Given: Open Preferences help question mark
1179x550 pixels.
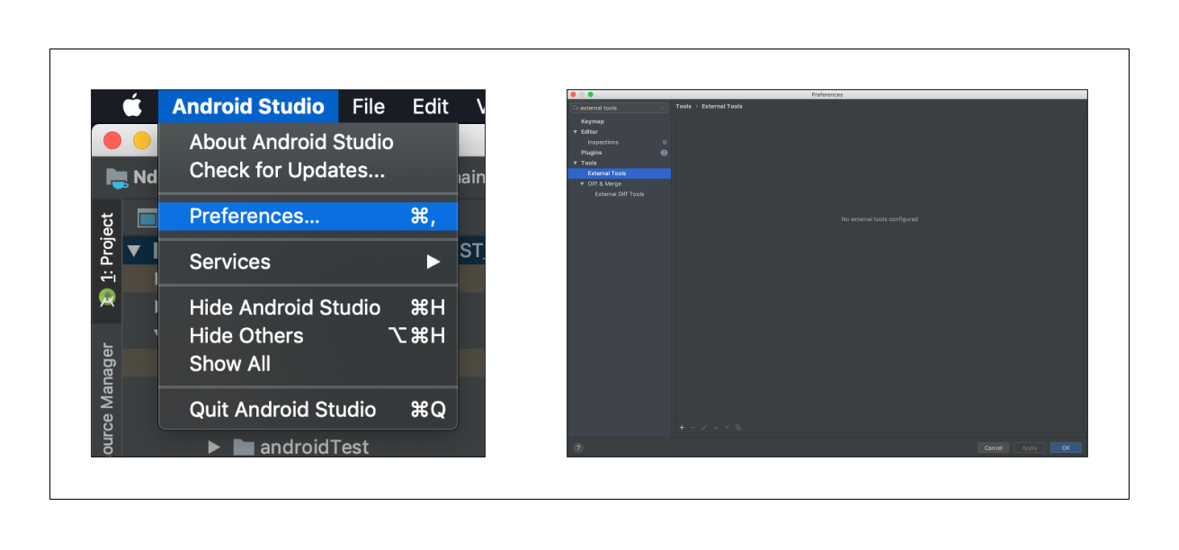Looking at the screenshot, I should pyautogui.click(x=578, y=448).
